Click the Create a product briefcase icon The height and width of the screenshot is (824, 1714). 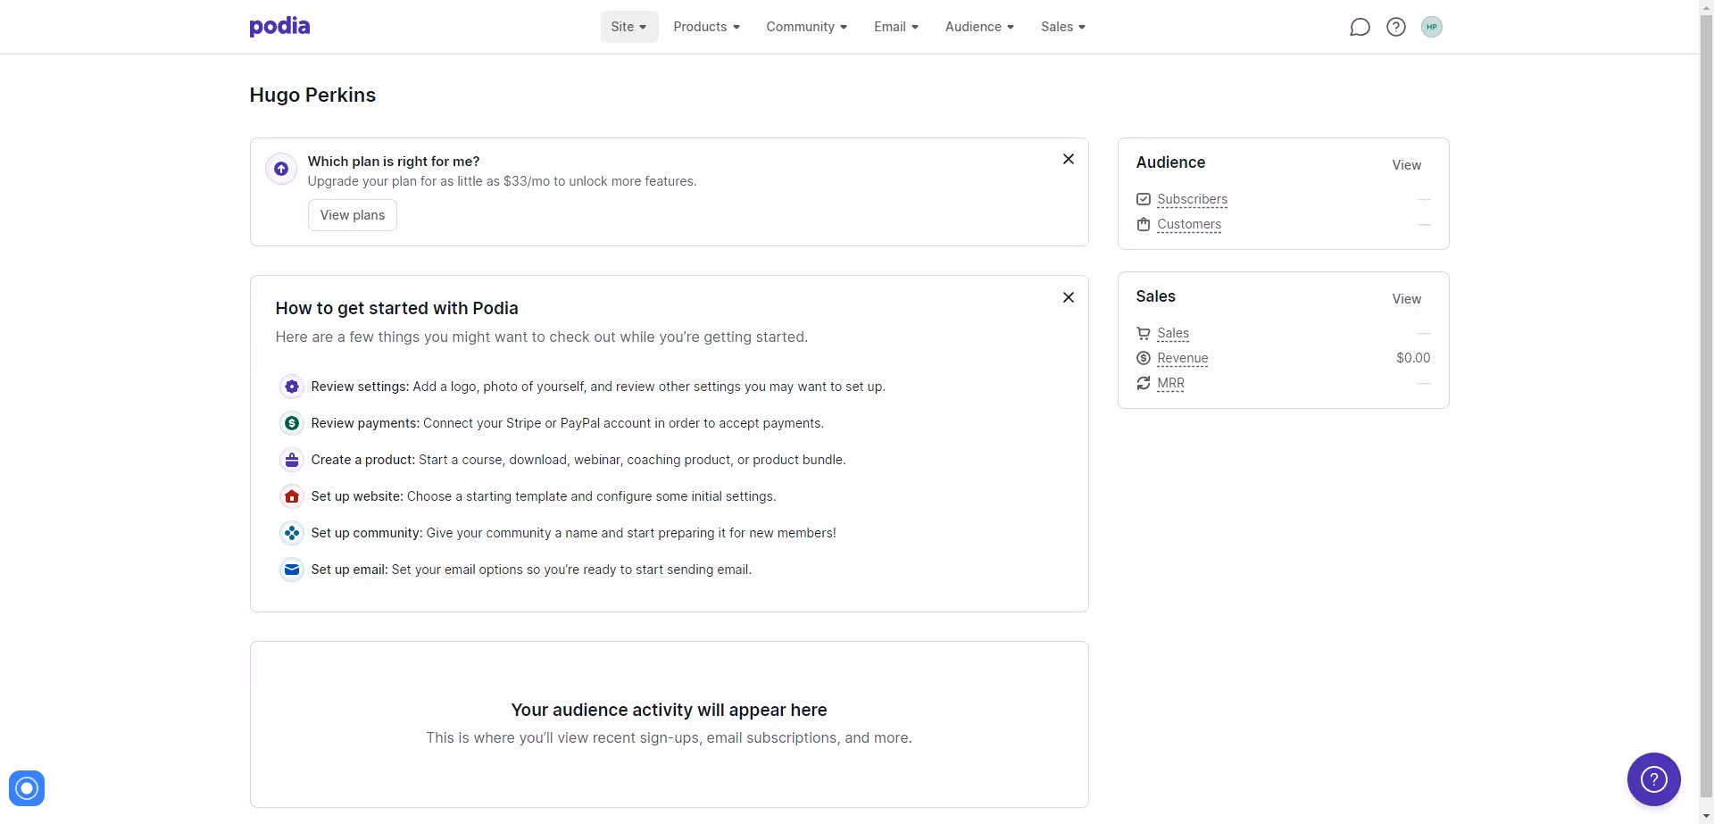click(292, 460)
